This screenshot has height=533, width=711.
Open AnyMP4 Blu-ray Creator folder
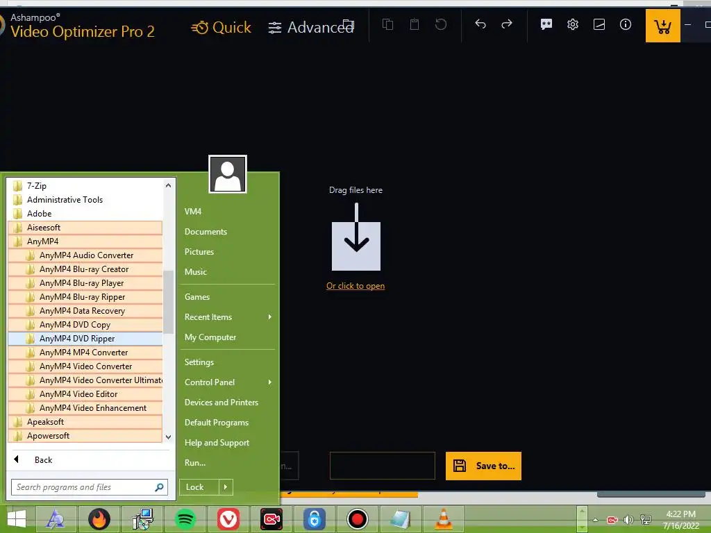tap(85, 269)
